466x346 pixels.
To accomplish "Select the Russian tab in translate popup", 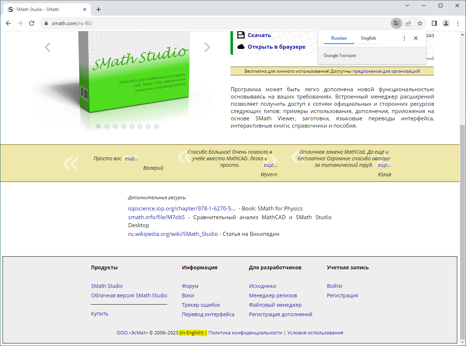I will coord(339,38).
